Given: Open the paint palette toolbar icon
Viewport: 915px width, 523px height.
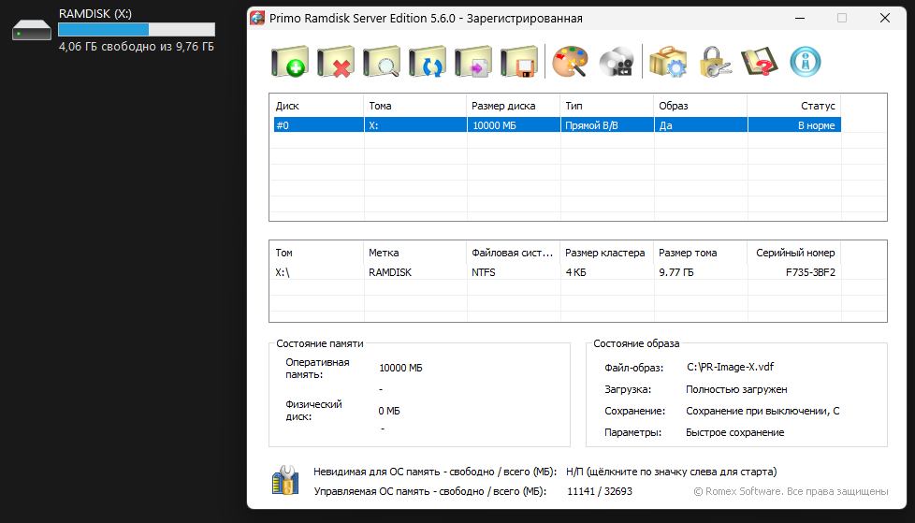Looking at the screenshot, I should pos(570,63).
